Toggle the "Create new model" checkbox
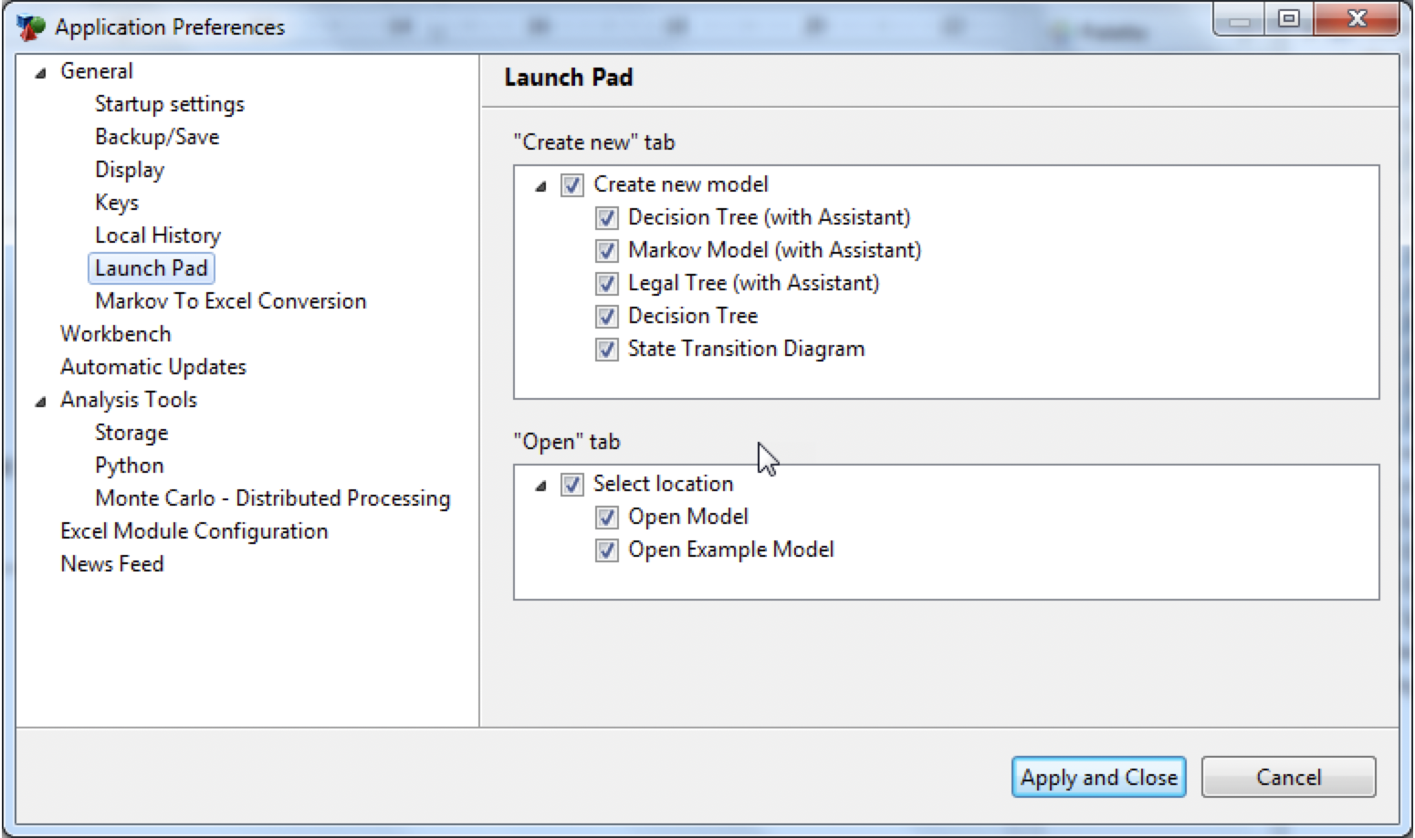This screenshot has height=838, width=1415. click(571, 184)
